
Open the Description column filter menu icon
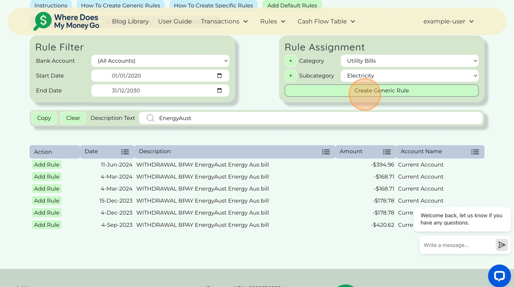pyautogui.click(x=325, y=152)
